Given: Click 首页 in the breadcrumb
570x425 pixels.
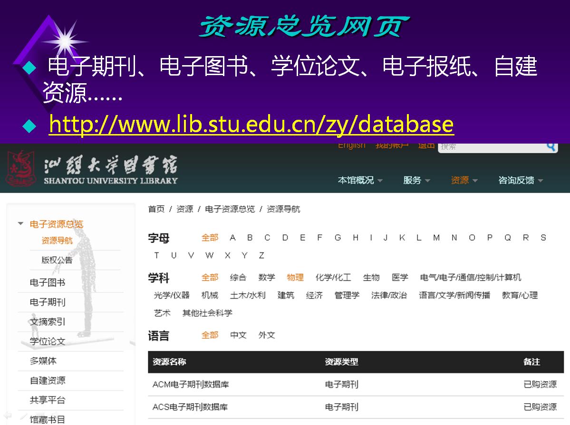Looking at the screenshot, I should (156, 209).
